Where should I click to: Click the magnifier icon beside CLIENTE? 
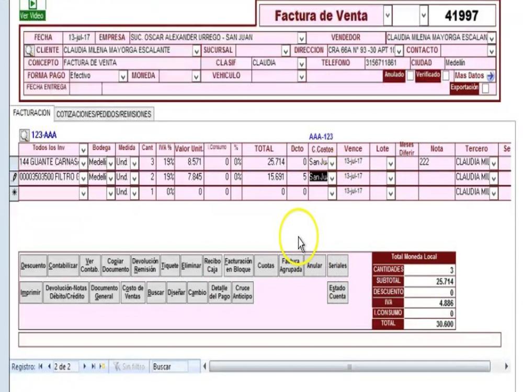coord(30,51)
